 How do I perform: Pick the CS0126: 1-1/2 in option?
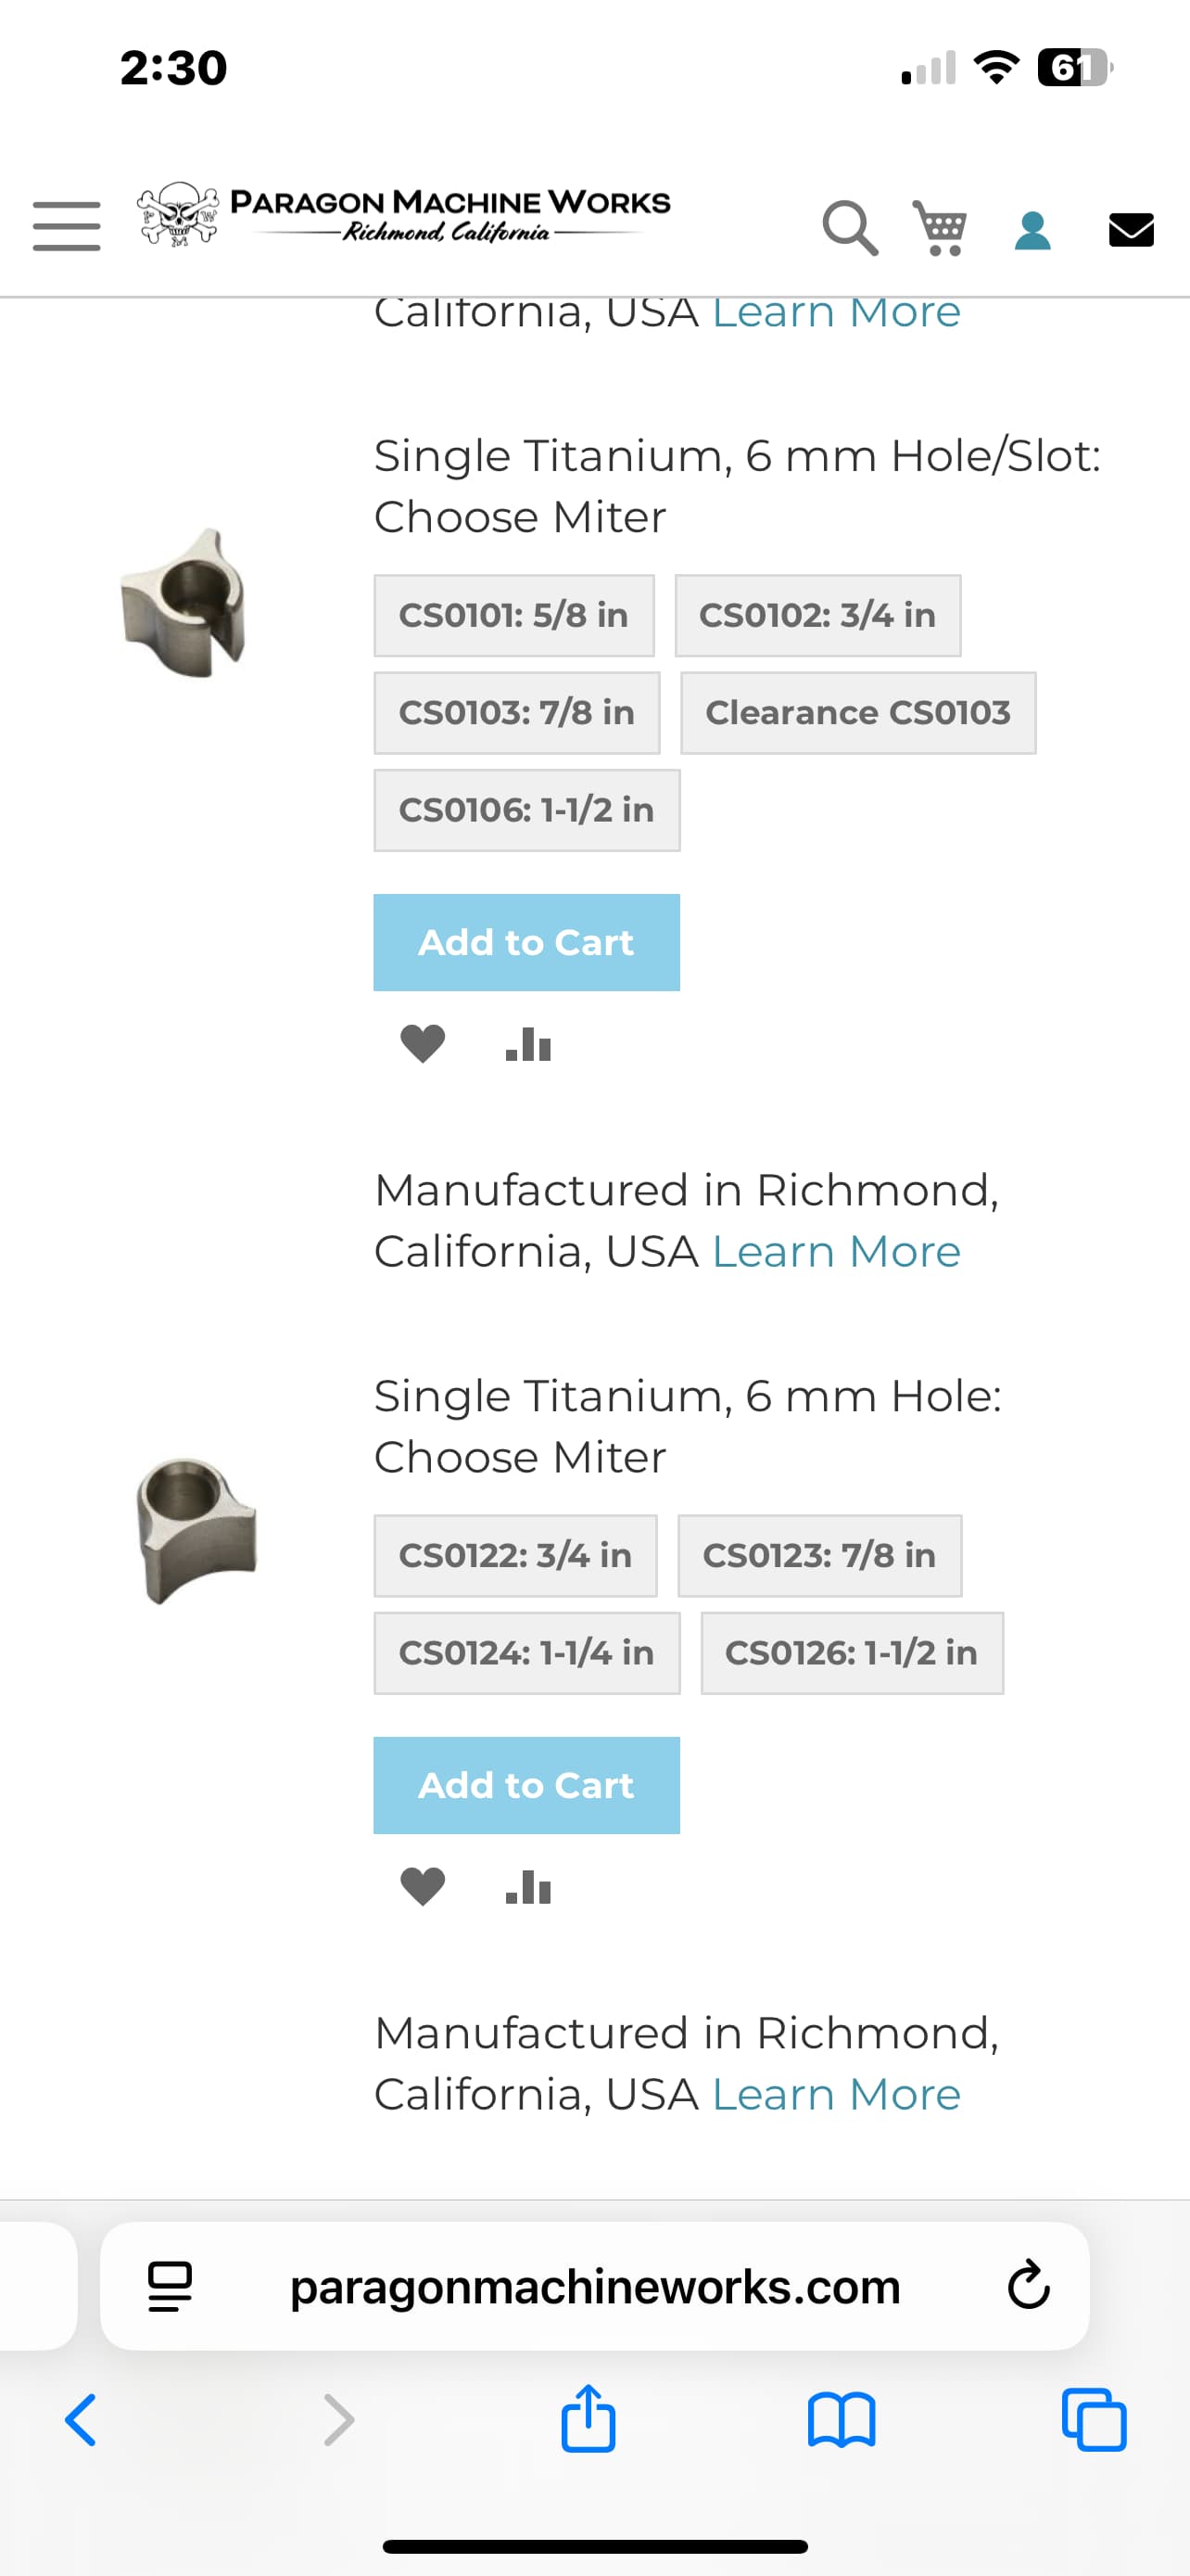click(852, 1652)
